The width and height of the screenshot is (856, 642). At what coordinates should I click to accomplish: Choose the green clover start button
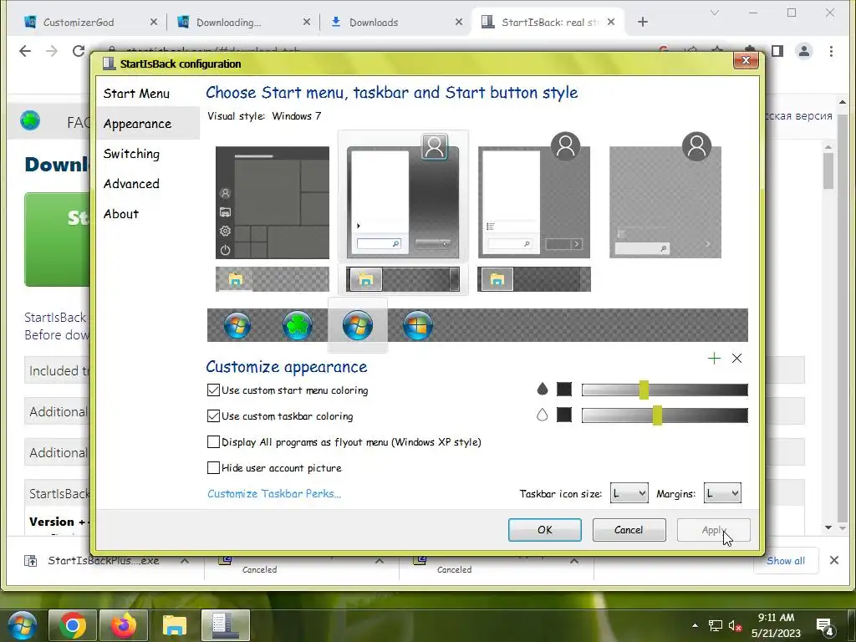(298, 325)
